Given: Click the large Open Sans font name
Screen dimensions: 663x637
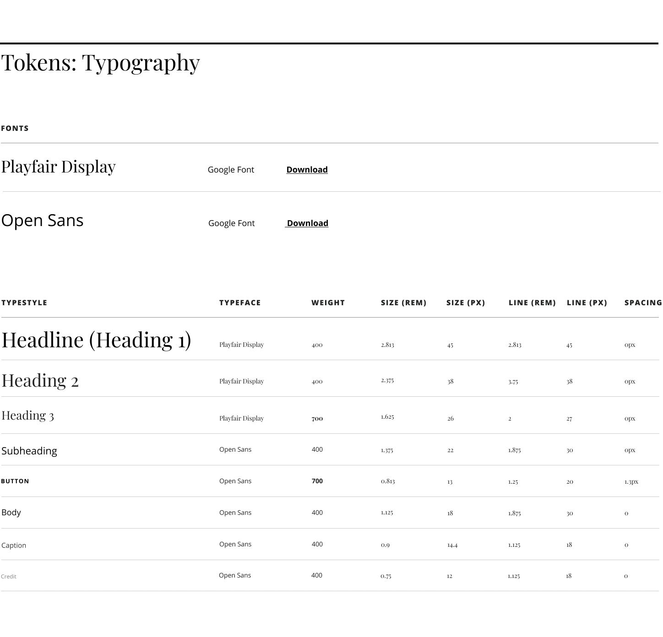Looking at the screenshot, I should (x=42, y=221).
